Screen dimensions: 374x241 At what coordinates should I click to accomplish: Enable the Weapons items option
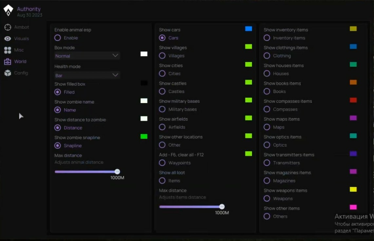[267, 198]
